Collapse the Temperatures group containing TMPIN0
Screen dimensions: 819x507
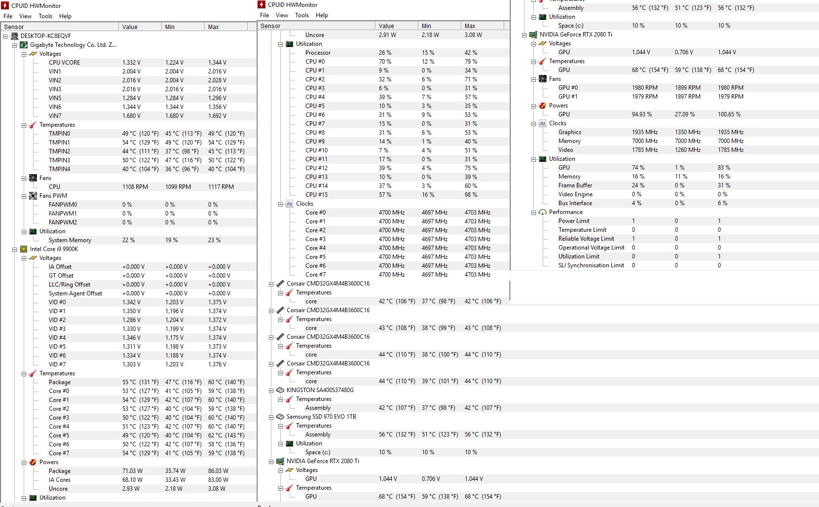point(24,125)
